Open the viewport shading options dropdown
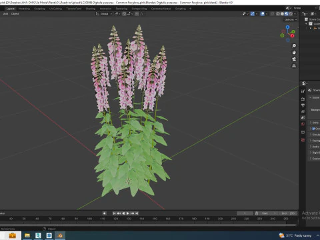The image size is (320, 240). [x=295, y=14]
